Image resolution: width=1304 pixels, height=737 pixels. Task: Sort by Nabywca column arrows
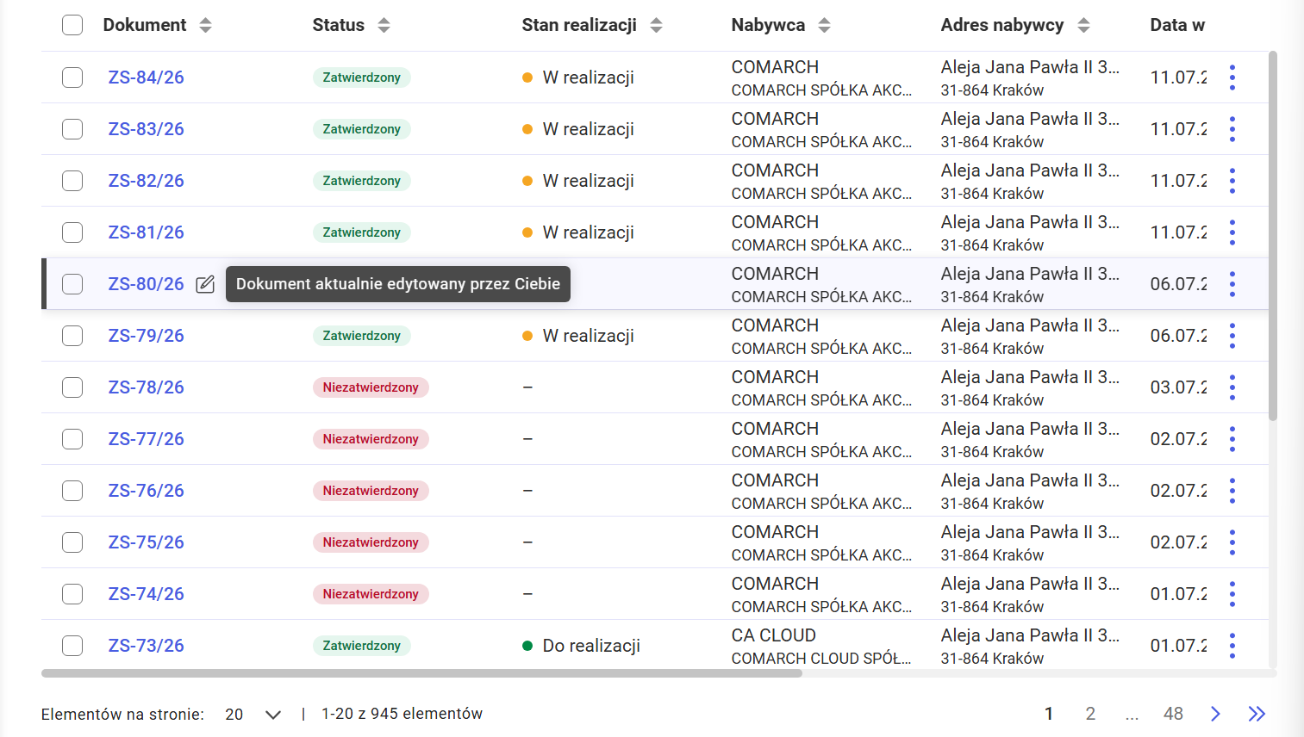point(824,25)
